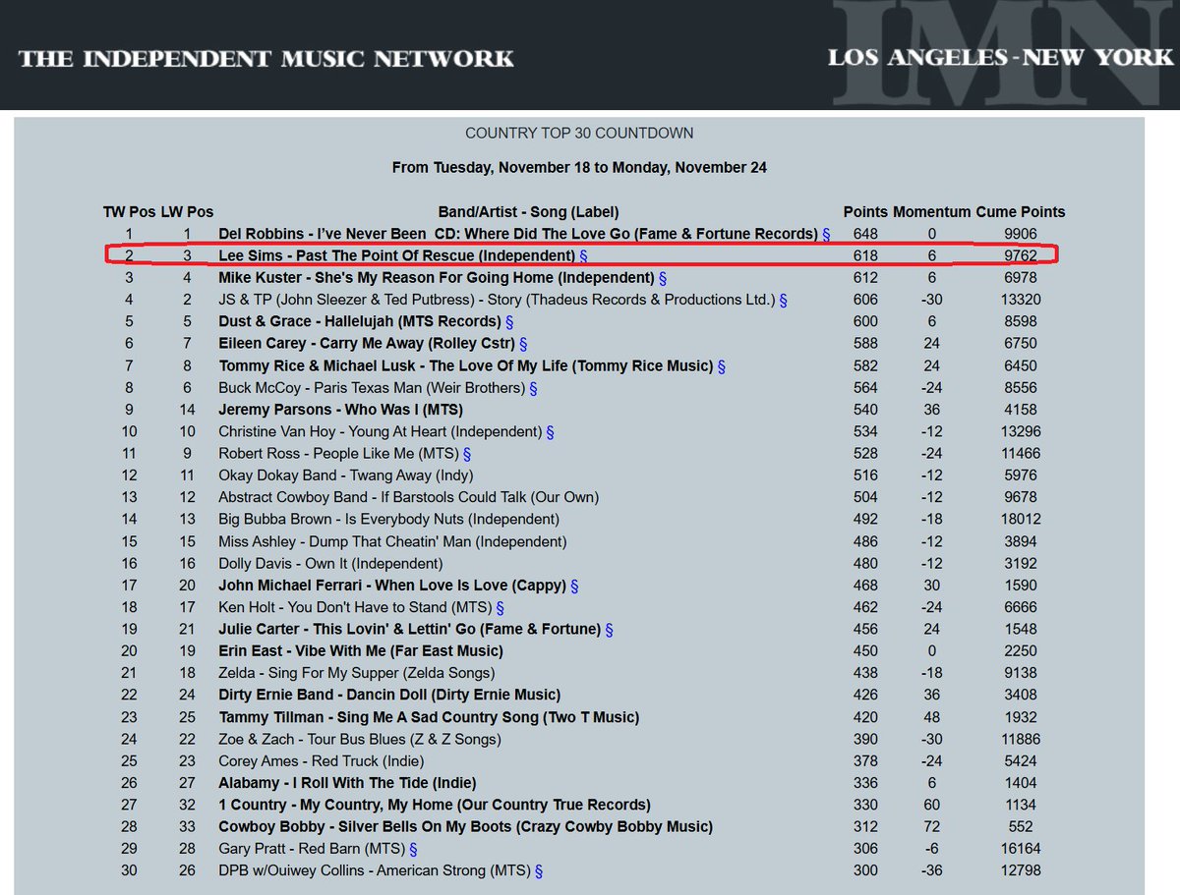Click Cowboy Bobby - Silver Bells entry
The image size is (1180, 895).
click(x=465, y=827)
